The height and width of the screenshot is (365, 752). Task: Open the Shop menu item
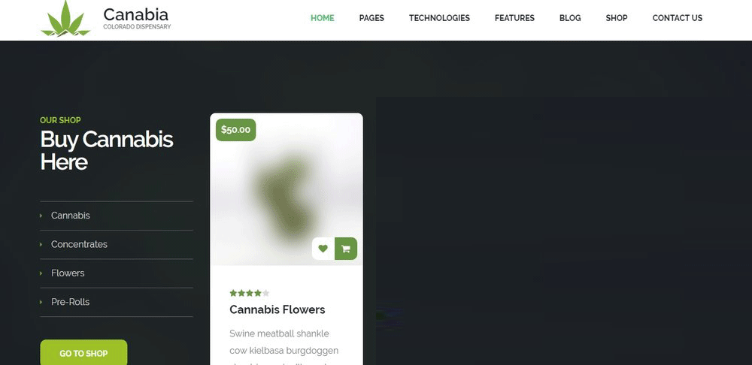617,18
